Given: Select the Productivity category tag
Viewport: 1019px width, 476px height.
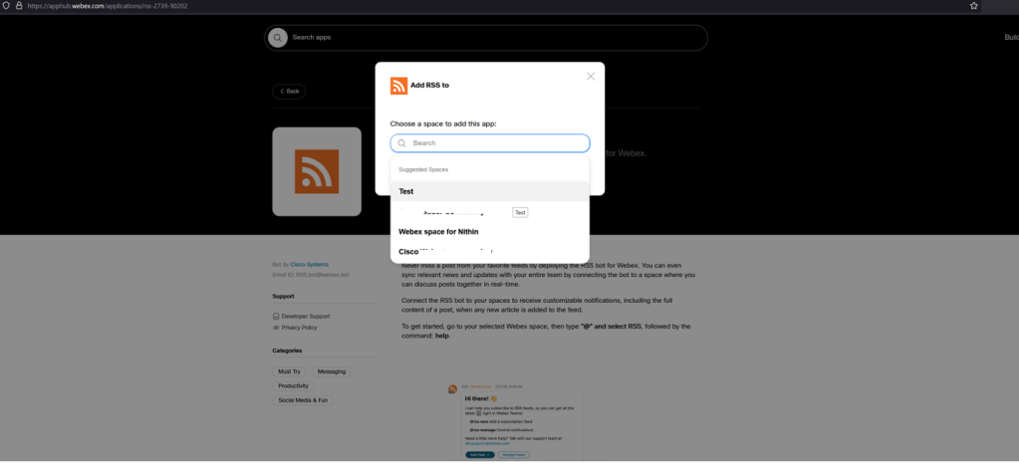Looking at the screenshot, I should click(x=294, y=385).
